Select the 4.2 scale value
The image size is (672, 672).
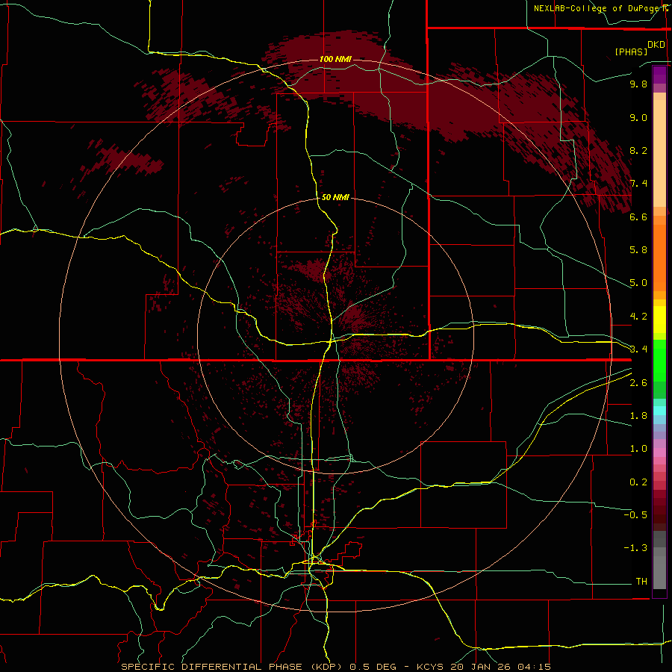tap(638, 317)
